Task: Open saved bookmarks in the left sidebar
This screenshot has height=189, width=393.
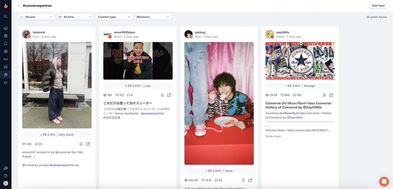Action: [x=6, y=44]
